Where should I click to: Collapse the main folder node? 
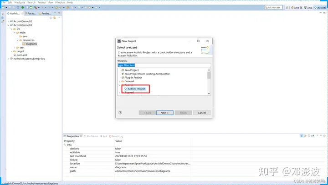15,33
